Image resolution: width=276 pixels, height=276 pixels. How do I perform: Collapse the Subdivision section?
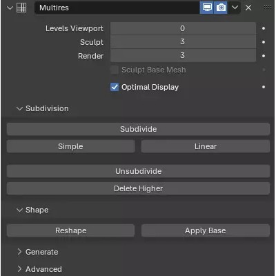click(x=19, y=108)
